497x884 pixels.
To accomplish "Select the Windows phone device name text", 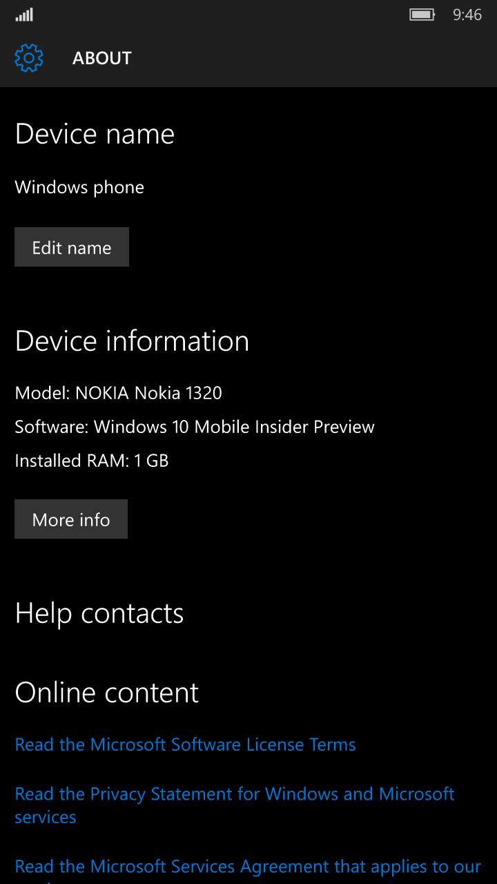I will pyautogui.click(x=79, y=187).
